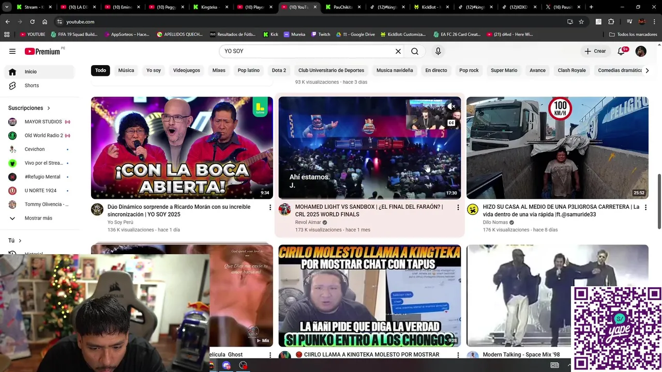Open Dúo Dinámico video title
Image resolution: width=662 pixels, height=372 pixels.
click(x=179, y=210)
